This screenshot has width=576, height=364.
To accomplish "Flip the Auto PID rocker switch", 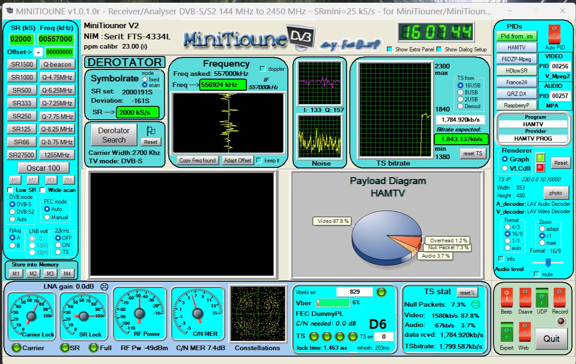I will [x=555, y=34].
